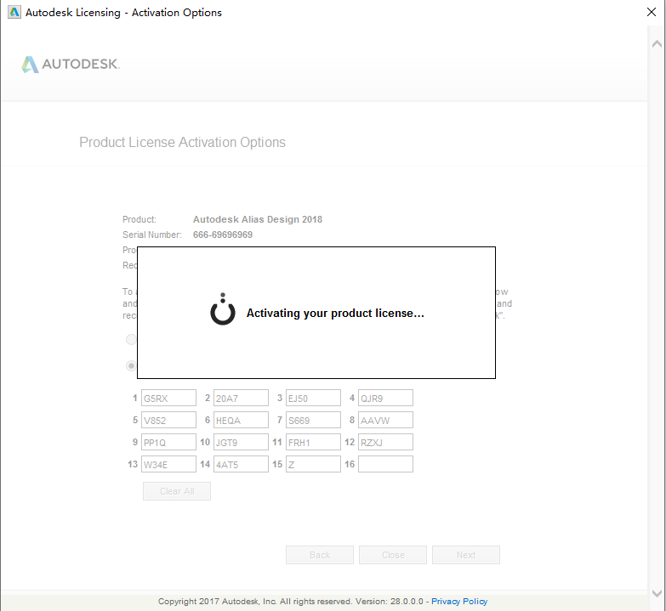The image size is (666, 611).
Task: Click the empty activation code field 16
Action: [x=385, y=464]
